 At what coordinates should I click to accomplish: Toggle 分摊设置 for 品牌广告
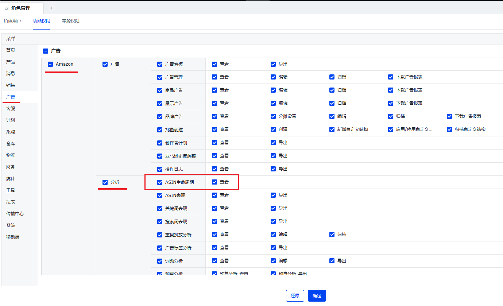point(273,116)
